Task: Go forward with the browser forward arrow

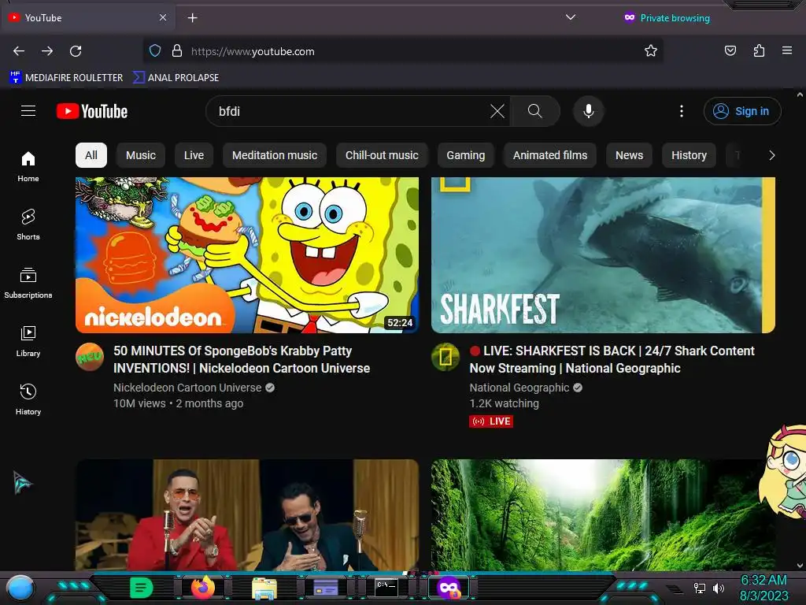Action: click(x=47, y=51)
